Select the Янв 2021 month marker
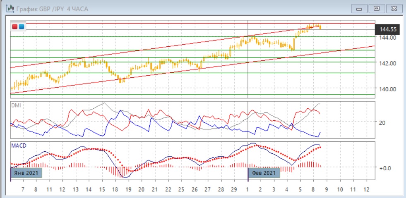Screen dimensions: 406x198 [27, 172]
